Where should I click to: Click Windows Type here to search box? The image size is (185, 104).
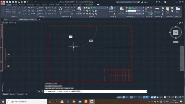pos(27,101)
